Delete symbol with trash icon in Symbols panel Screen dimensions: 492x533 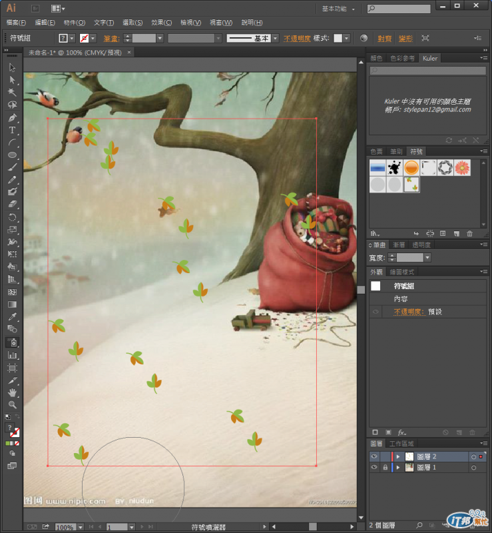click(469, 234)
